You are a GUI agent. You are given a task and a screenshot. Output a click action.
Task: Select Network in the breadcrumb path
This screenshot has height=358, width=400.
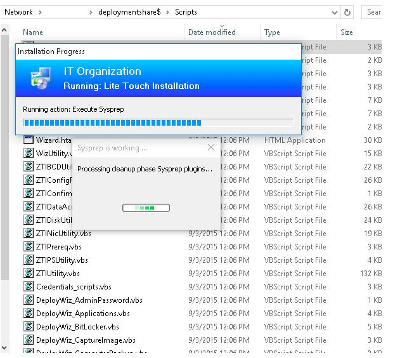click(18, 12)
